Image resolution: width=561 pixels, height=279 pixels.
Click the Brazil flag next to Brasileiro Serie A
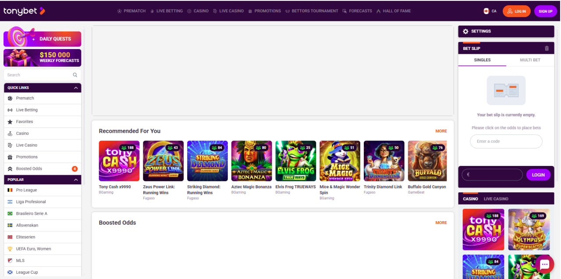click(10, 214)
